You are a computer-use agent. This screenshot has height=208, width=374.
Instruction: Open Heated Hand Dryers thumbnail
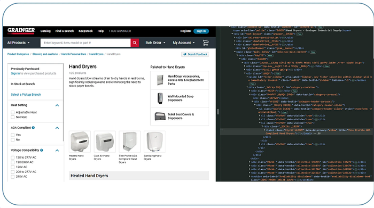click(80, 142)
